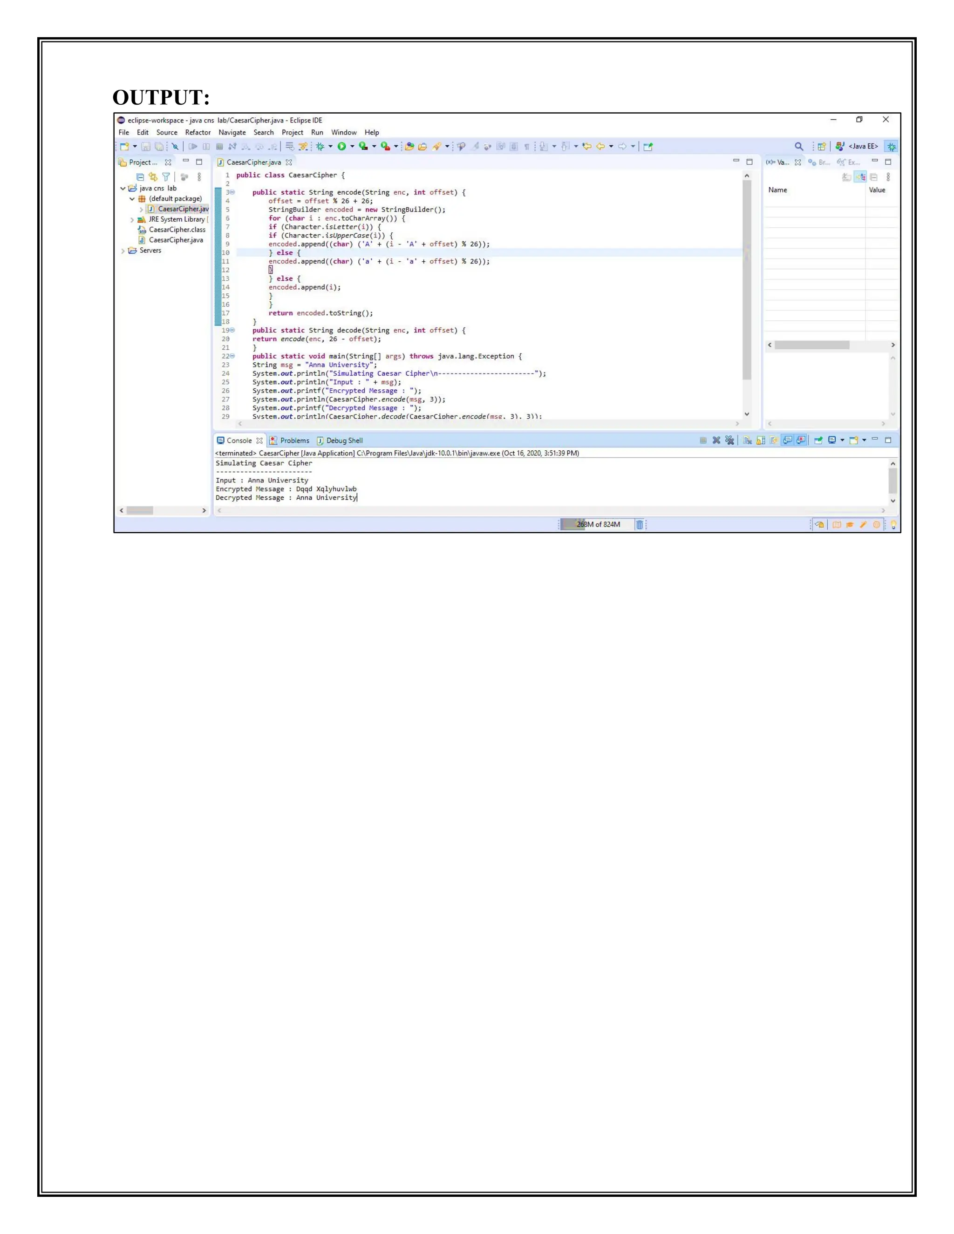Open the Refactor menu
The height and width of the screenshot is (1234, 954).
198,132
